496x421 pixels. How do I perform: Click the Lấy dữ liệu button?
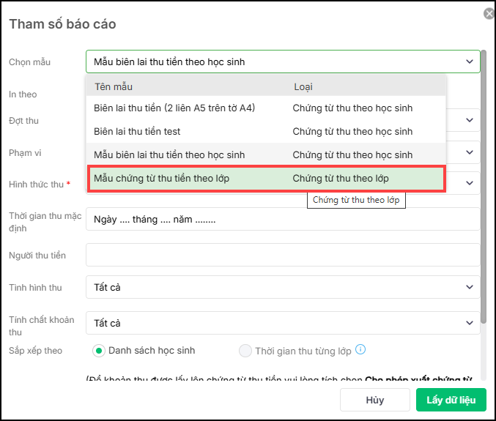point(451,400)
